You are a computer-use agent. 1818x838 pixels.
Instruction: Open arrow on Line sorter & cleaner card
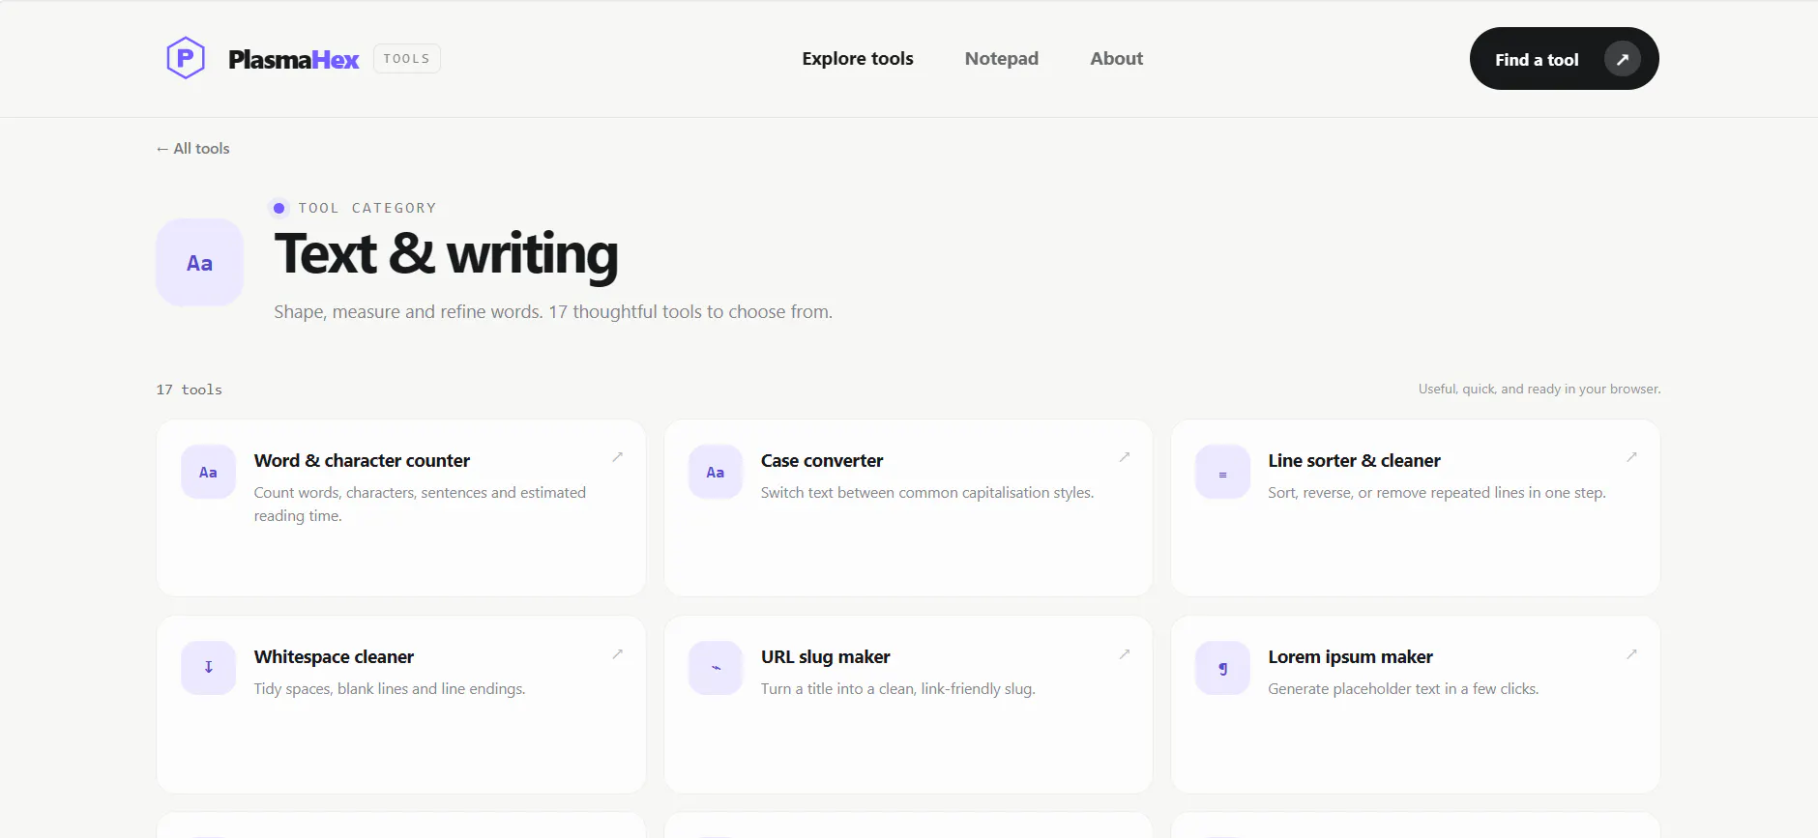1631,457
